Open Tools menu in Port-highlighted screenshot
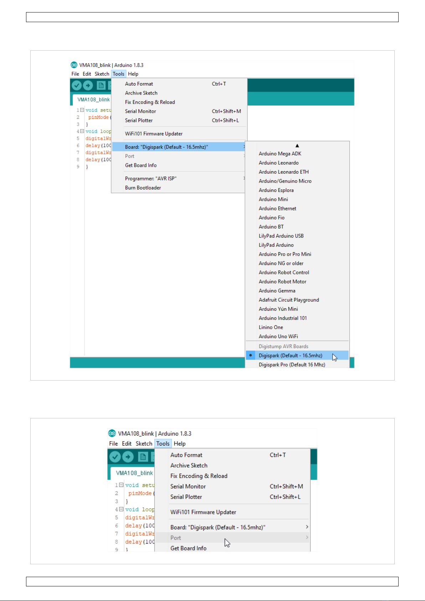 [163, 444]
